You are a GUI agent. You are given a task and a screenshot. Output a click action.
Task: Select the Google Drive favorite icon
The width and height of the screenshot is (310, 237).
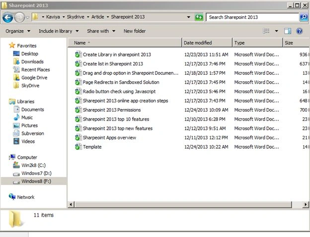pyautogui.click(x=16, y=77)
